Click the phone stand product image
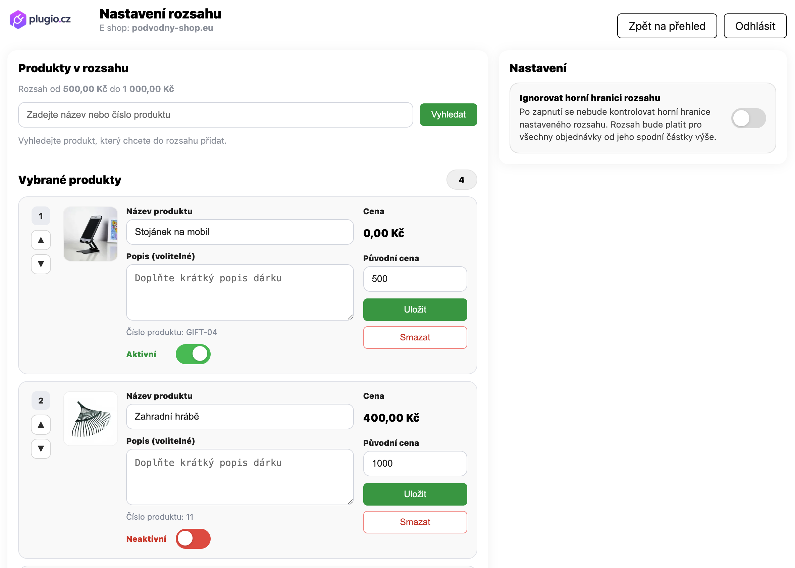The width and height of the screenshot is (795, 568). 91,234
